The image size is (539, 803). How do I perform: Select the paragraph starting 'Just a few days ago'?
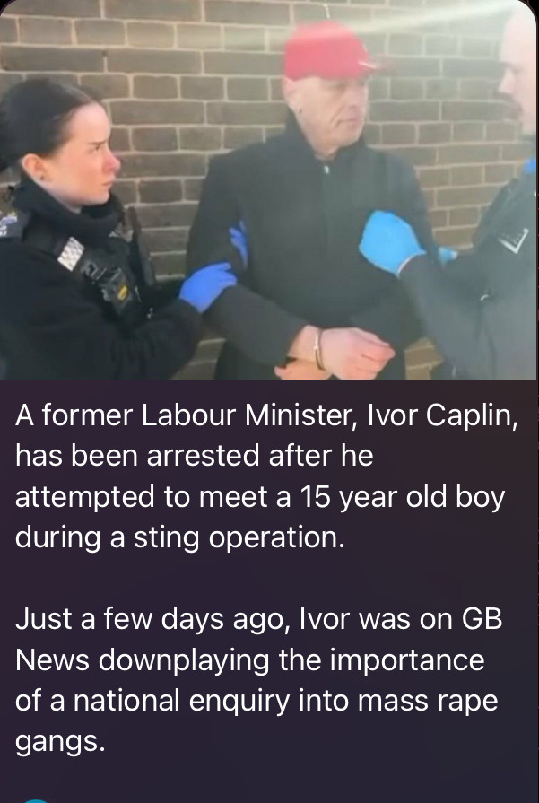pos(259,679)
